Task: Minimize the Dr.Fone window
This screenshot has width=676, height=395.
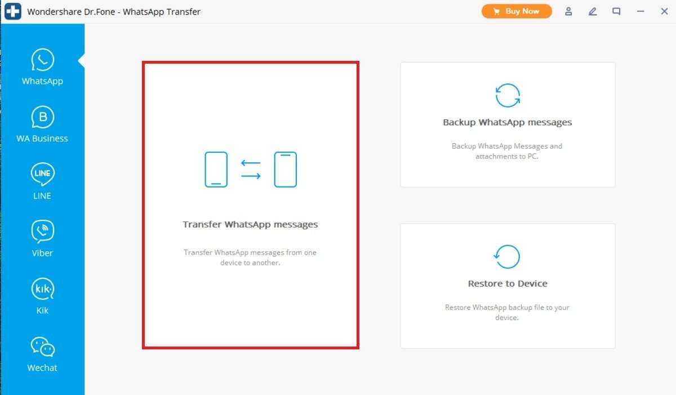Action: 640,11
